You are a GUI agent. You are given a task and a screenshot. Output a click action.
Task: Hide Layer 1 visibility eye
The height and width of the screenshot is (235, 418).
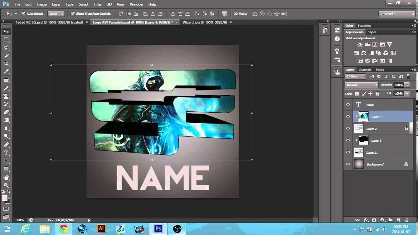pyautogui.click(x=348, y=152)
